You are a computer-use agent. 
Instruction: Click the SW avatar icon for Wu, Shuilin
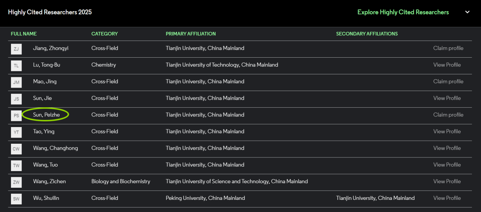[x=16, y=199]
